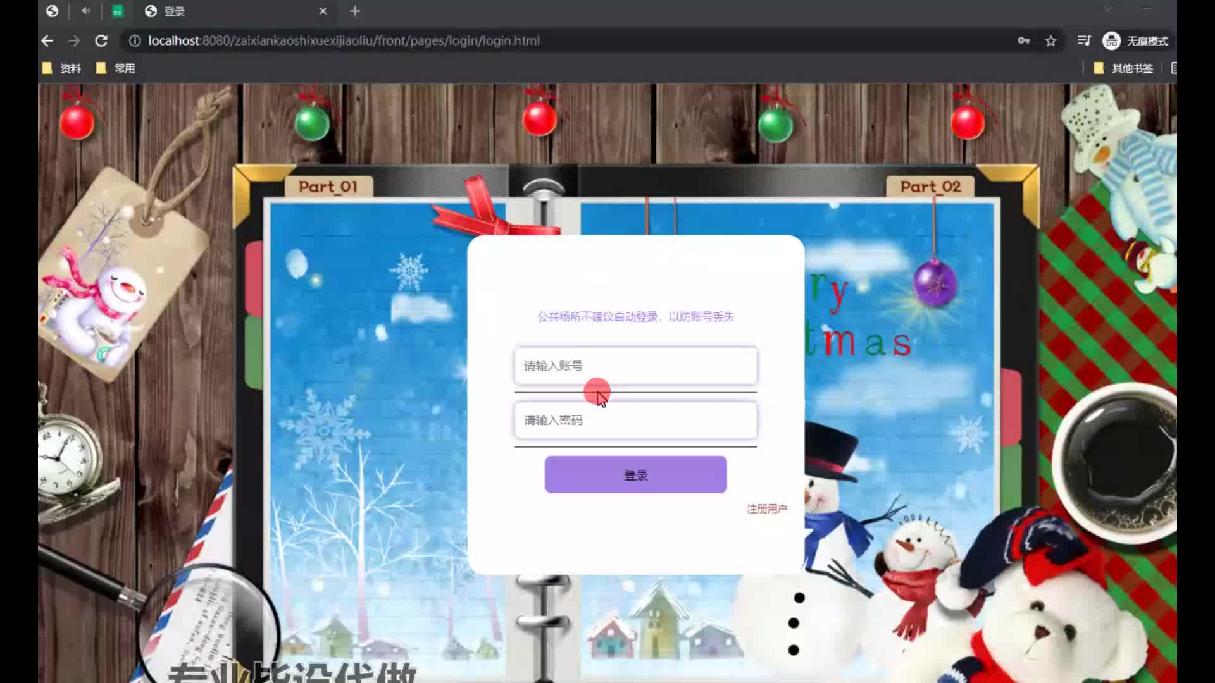The image size is (1215, 683).
Task: Open the 资料 bookmarks folder
Action: pyautogui.click(x=62, y=68)
